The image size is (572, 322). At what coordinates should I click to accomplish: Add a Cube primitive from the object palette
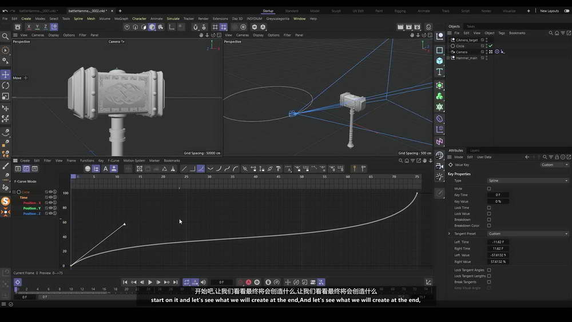coord(439,61)
